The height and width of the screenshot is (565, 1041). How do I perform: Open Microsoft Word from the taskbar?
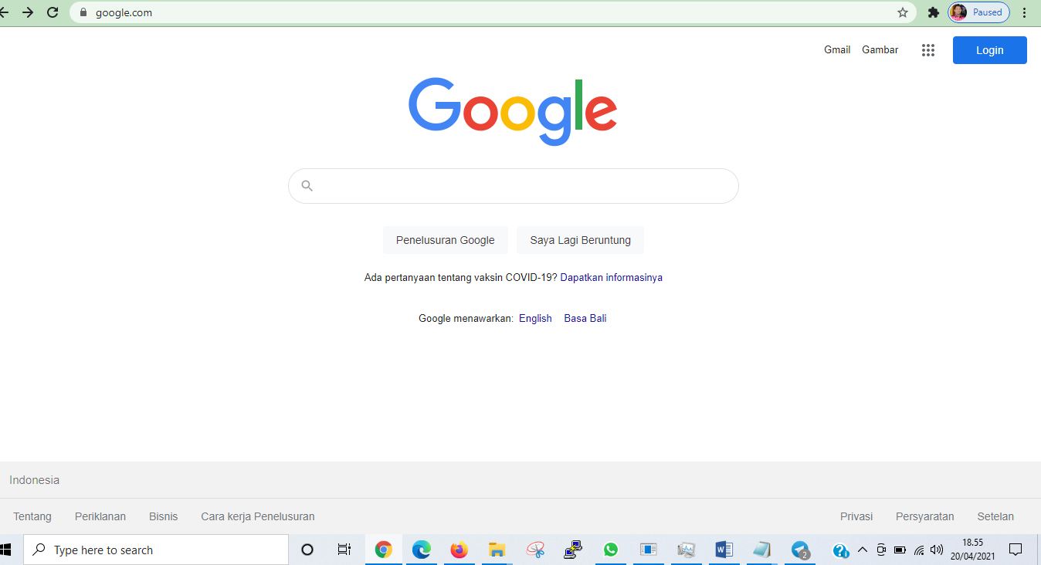point(724,550)
